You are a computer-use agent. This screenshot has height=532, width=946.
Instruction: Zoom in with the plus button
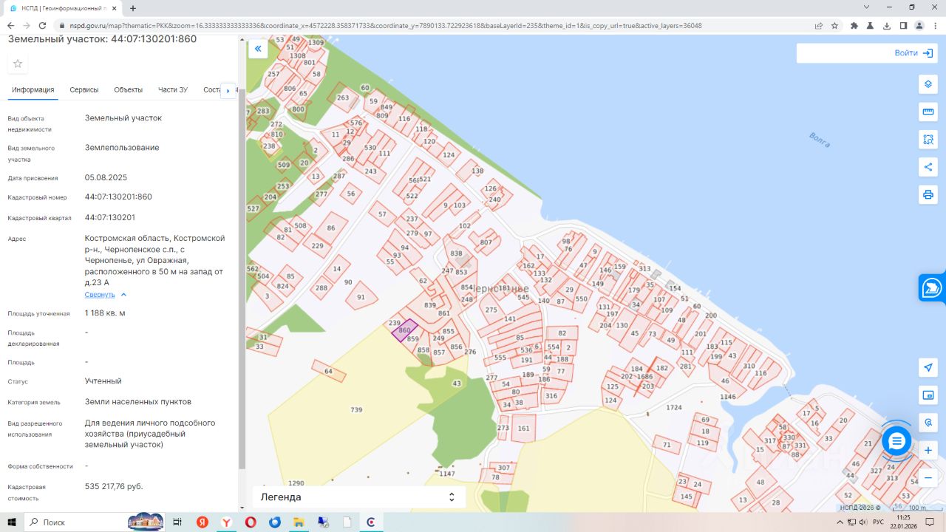pos(928,450)
